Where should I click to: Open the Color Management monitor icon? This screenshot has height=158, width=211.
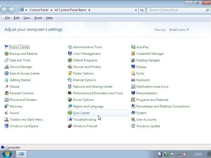(70, 53)
